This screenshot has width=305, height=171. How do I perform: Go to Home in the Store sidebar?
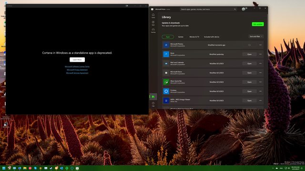pyautogui.click(x=153, y=16)
